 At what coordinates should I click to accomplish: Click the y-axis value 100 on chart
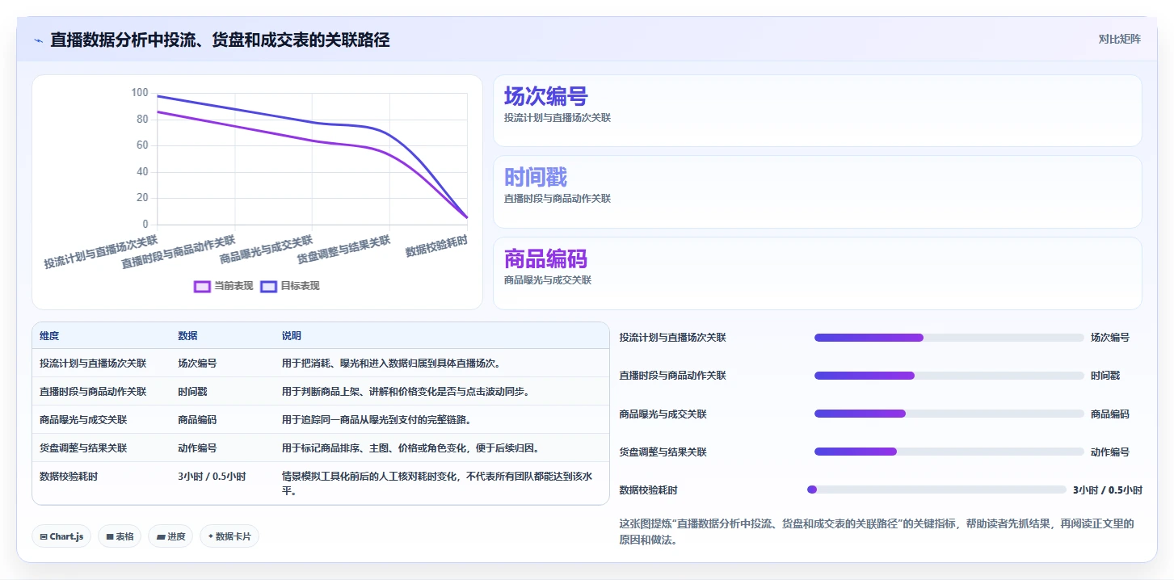(x=140, y=93)
